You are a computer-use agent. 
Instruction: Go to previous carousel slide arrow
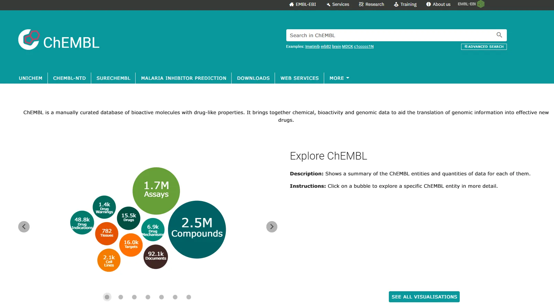24,227
